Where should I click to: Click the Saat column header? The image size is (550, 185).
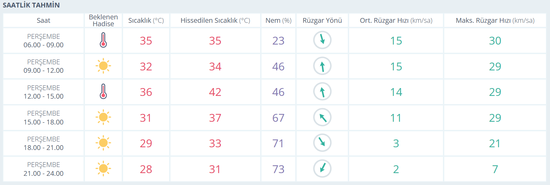click(43, 20)
